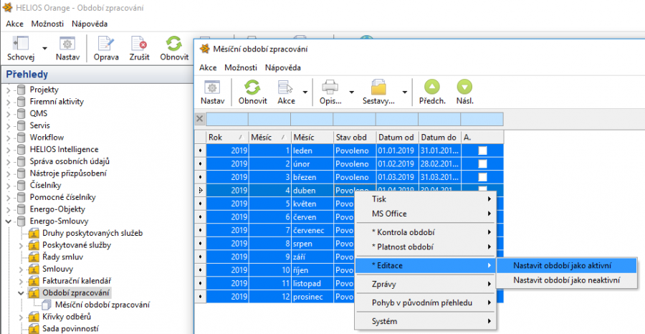Click Obnovit refresh icon in main window toolbar

174,43
